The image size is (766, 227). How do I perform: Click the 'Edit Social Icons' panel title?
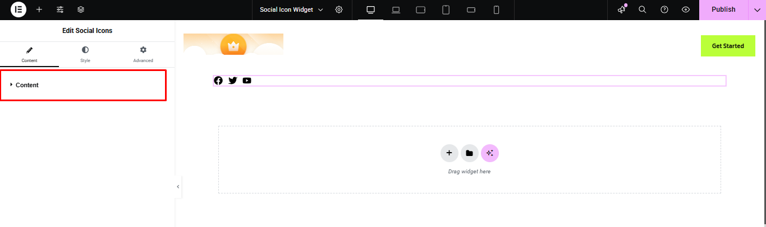coord(87,31)
